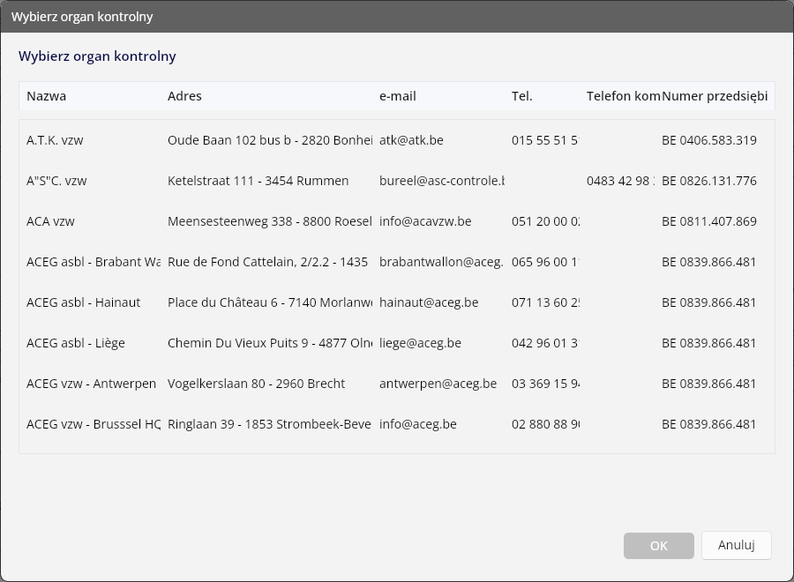Screen dimensions: 794x582
Task: Click the phone number 02 880 88
Action: tap(545, 423)
